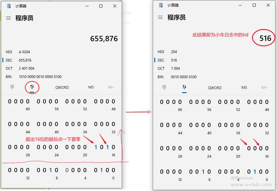Toggle bit 19 off in left calculator

96,147
